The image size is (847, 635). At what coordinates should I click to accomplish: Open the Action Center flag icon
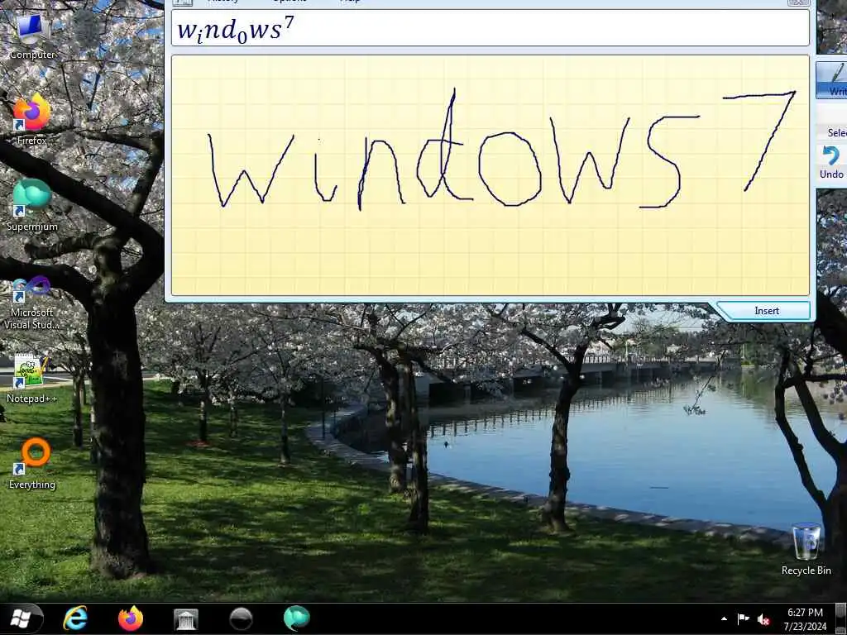click(x=744, y=618)
